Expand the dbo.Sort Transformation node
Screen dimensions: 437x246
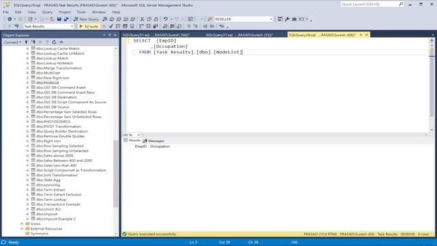pyautogui.click(x=27, y=175)
